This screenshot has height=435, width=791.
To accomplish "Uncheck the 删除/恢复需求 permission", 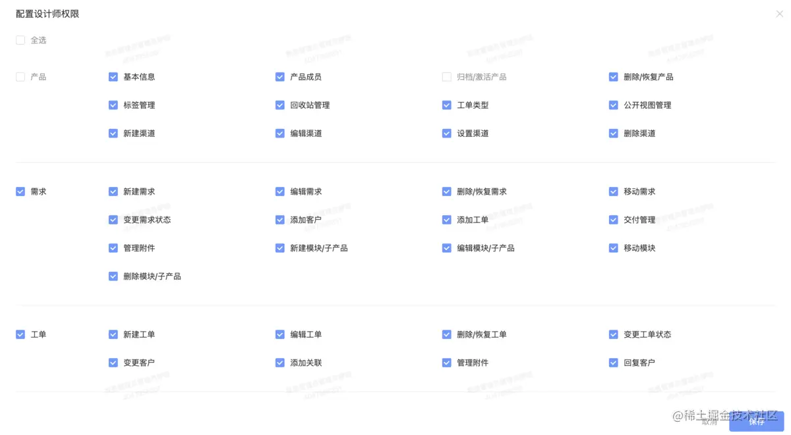I will pyautogui.click(x=447, y=192).
